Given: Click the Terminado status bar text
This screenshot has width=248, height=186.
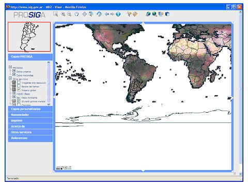Looking at the screenshot, I should coord(12,178).
